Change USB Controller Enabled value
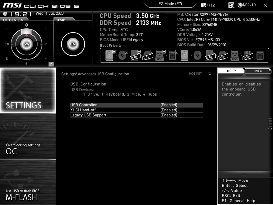Screen dimensions: 273x205 169,105
